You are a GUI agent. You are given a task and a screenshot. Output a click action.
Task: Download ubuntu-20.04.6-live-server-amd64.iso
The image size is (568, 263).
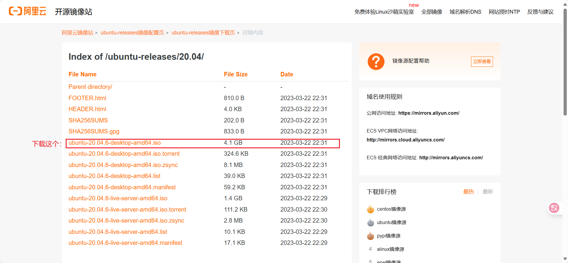point(118,198)
